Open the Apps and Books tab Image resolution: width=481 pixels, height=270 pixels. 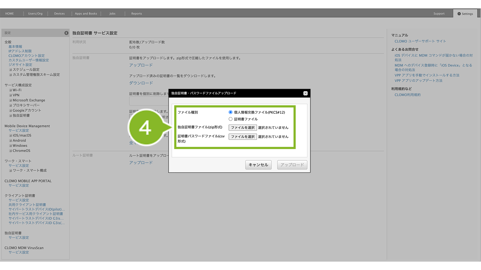pos(86,14)
